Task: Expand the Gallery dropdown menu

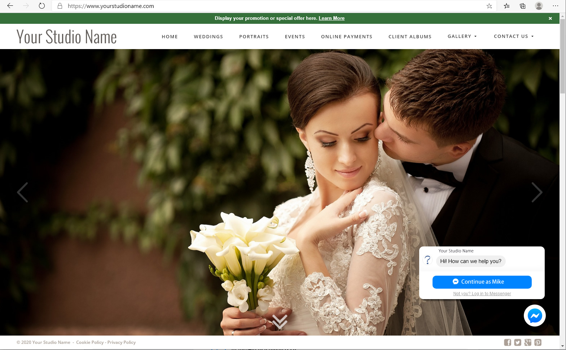Action: click(x=462, y=36)
